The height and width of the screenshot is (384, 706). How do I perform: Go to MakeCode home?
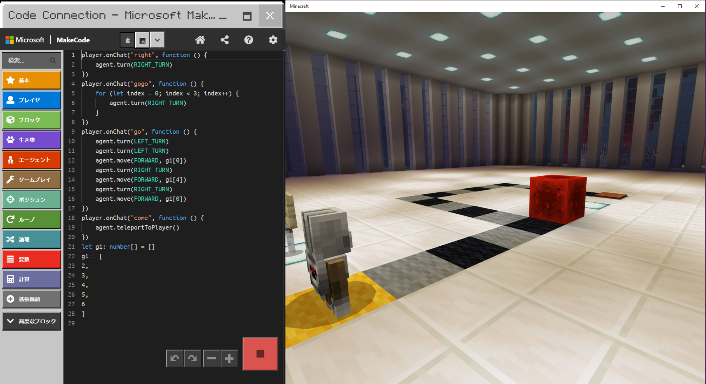[200, 40]
